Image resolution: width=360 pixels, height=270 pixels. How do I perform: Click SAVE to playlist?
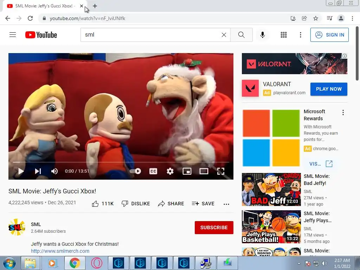(x=203, y=204)
